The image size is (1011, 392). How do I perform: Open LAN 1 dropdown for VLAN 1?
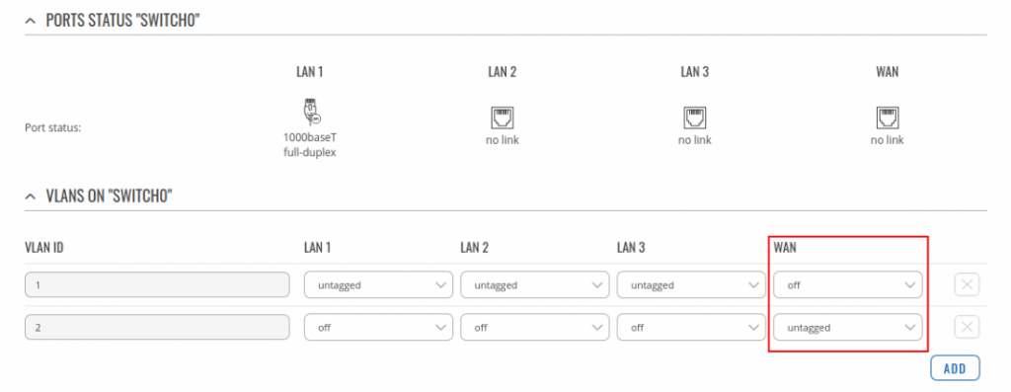[x=378, y=285]
